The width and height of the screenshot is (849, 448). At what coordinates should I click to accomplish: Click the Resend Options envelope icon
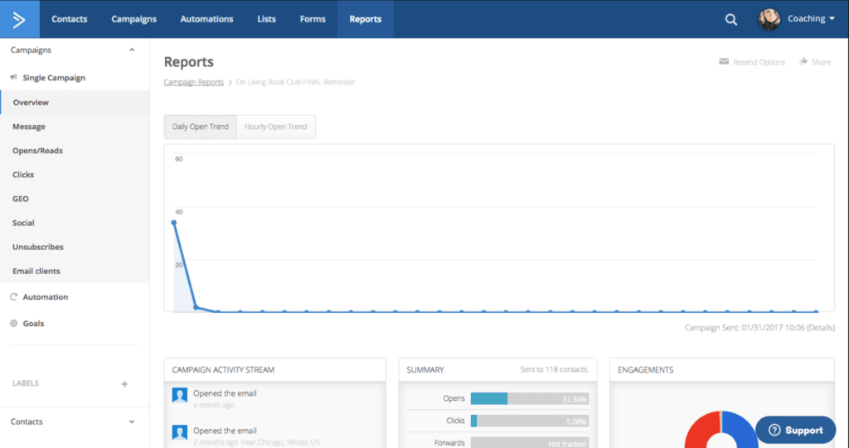tap(724, 61)
